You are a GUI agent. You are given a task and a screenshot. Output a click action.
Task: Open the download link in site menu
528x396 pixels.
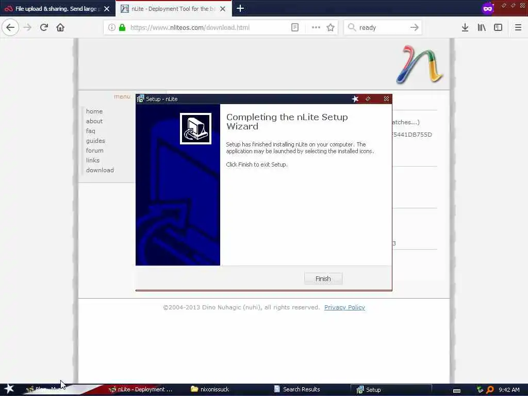[100, 170]
